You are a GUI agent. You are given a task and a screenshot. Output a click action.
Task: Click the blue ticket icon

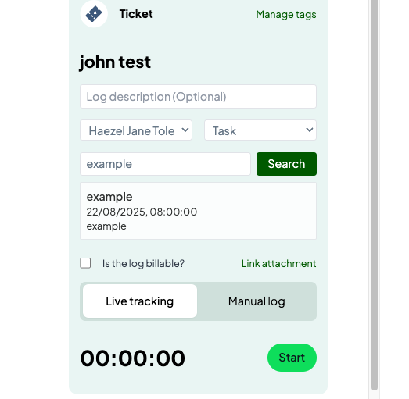[x=94, y=14]
